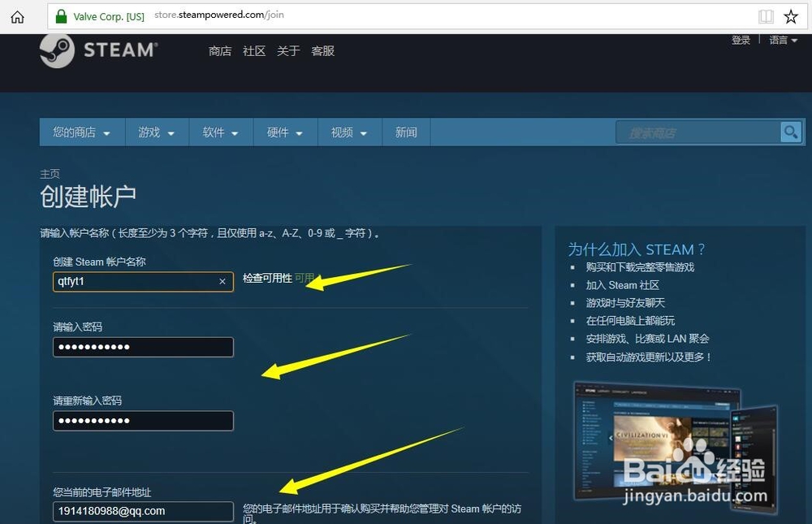Open the 语言 dropdown
Image resolution: width=812 pixels, height=524 pixels.
coord(783,40)
